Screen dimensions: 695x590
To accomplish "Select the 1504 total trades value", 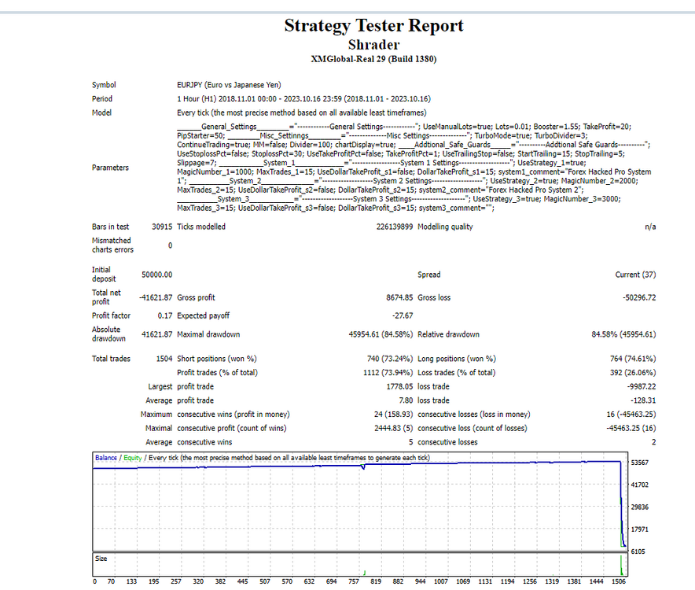I will [164, 359].
